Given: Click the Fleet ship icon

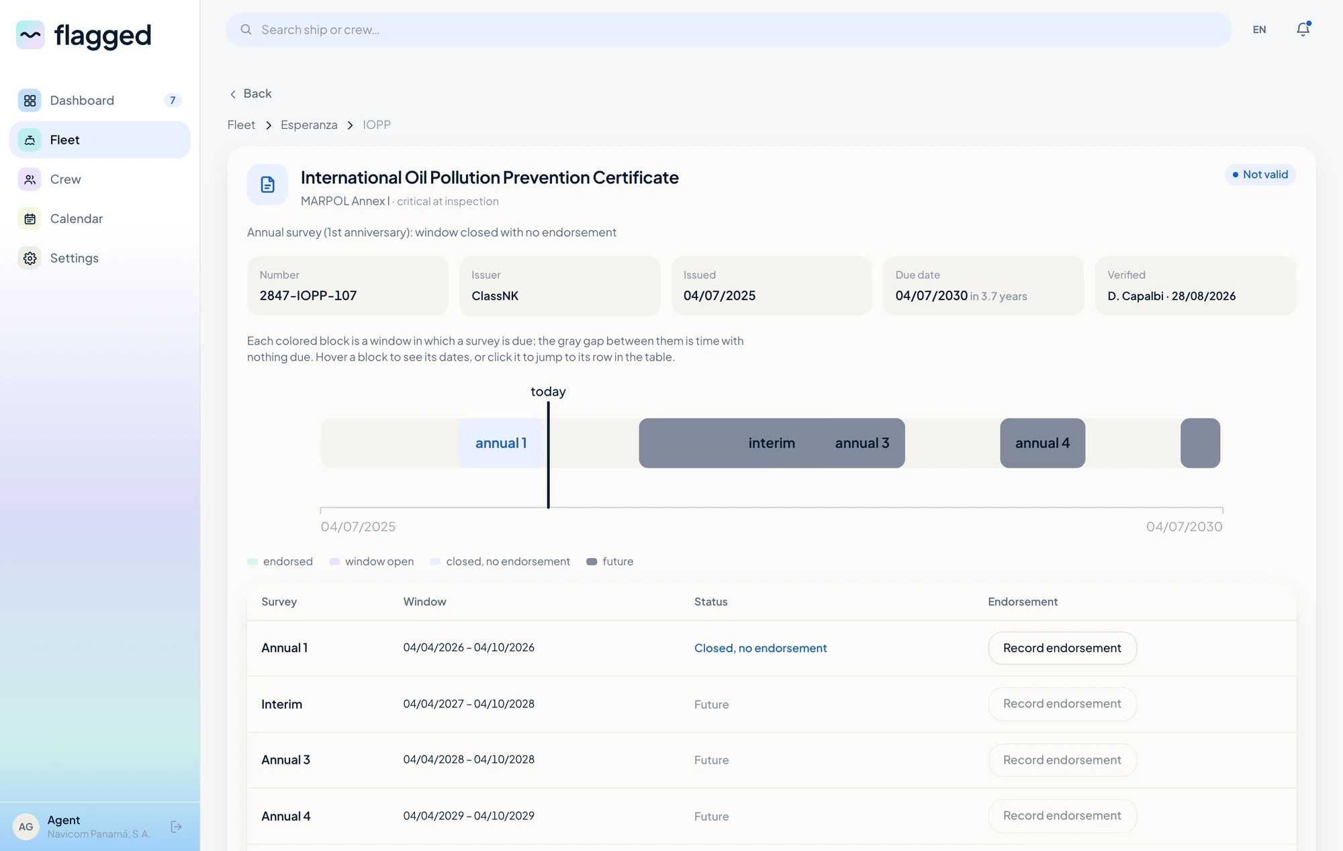Looking at the screenshot, I should 30,140.
